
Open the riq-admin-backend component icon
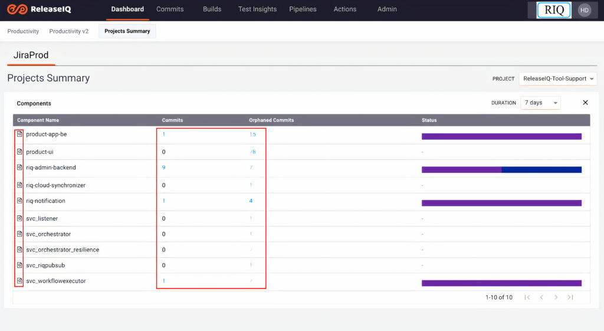19,167
